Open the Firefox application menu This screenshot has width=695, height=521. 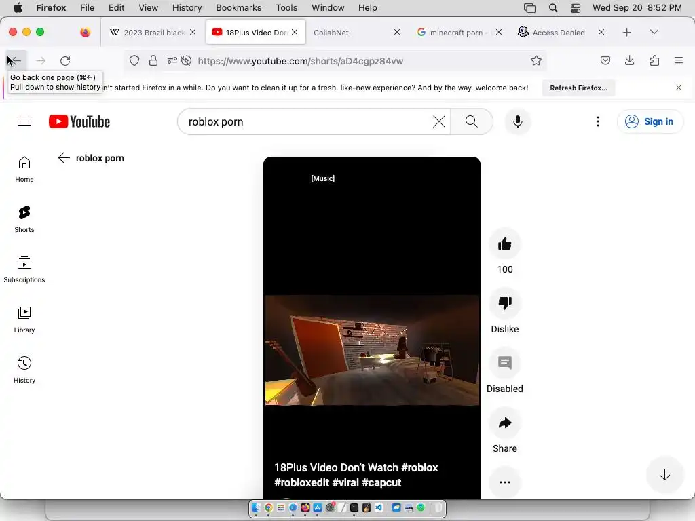click(679, 60)
